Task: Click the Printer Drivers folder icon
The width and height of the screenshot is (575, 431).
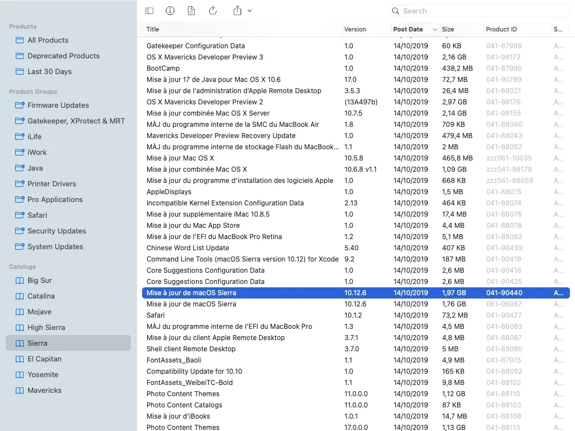Action: (20, 184)
